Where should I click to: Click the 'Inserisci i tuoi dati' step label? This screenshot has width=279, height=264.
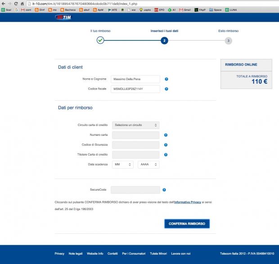(x=164, y=31)
